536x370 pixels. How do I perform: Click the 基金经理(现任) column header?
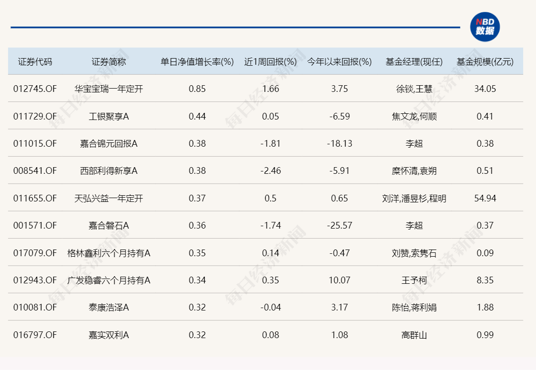414,62
